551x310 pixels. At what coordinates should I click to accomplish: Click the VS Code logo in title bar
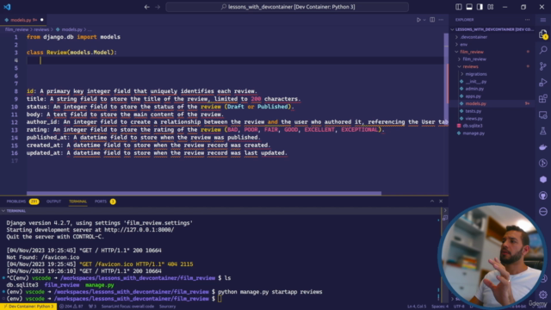tap(7, 7)
